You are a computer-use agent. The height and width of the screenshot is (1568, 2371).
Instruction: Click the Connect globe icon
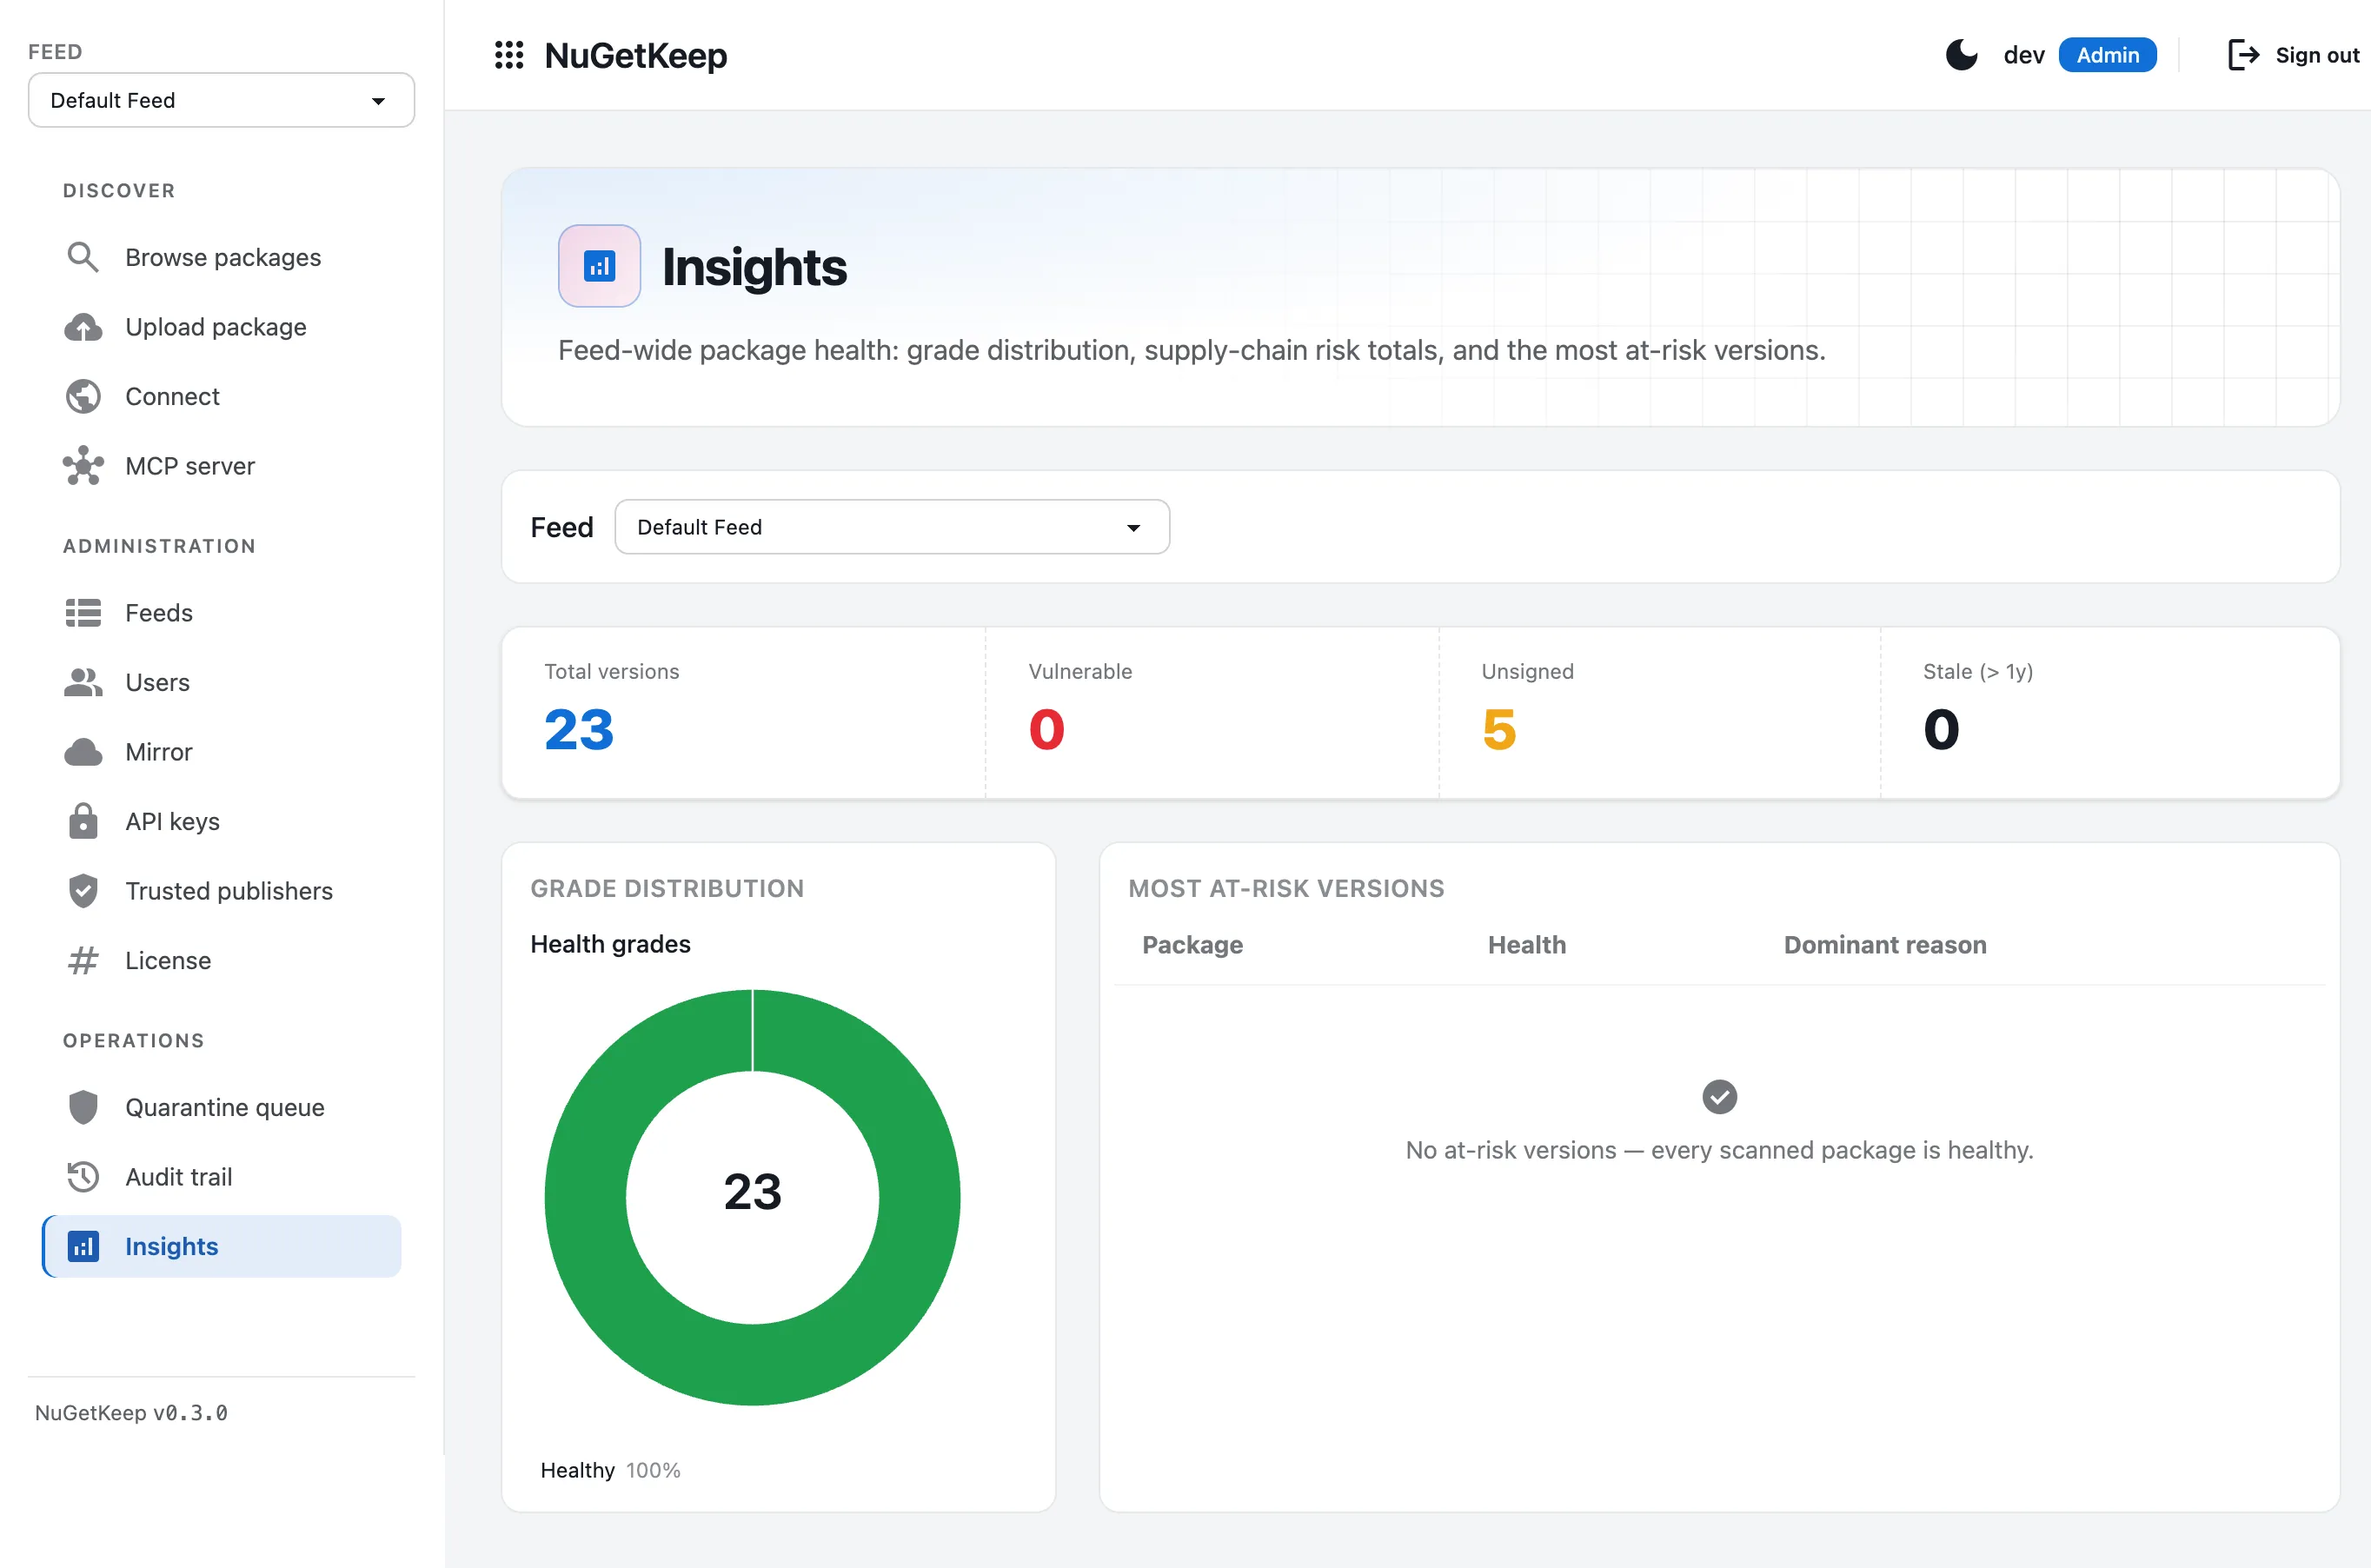tap(83, 396)
